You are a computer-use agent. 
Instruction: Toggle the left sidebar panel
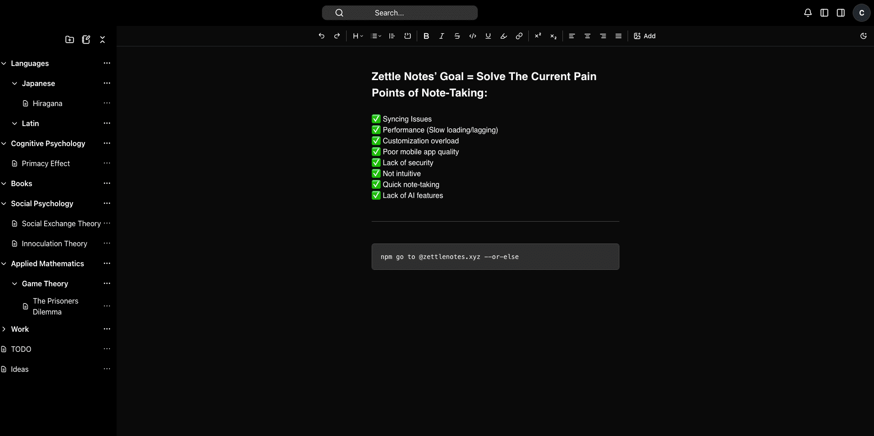[824, 13]
